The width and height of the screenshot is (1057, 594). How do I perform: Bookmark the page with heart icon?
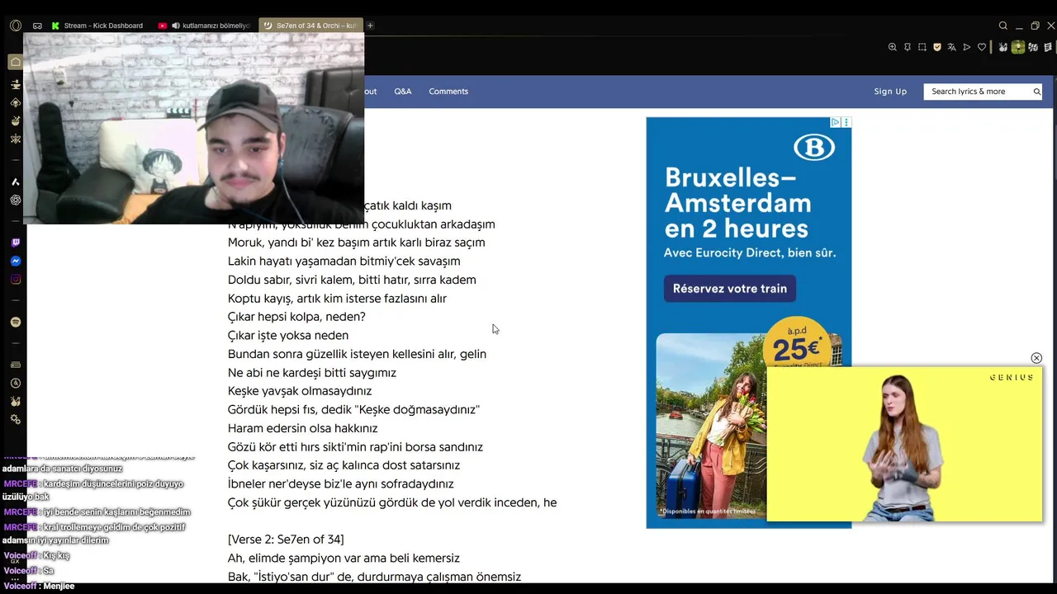point(982,47)
